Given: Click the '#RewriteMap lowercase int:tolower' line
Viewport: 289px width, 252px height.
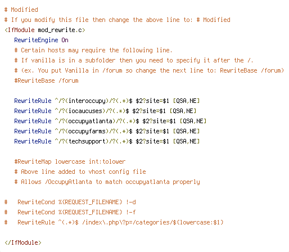Looking at the screenshot, I should coord(70,161).
